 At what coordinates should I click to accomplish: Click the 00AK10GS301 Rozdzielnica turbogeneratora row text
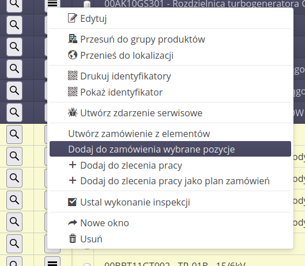[x=205, y=4]
